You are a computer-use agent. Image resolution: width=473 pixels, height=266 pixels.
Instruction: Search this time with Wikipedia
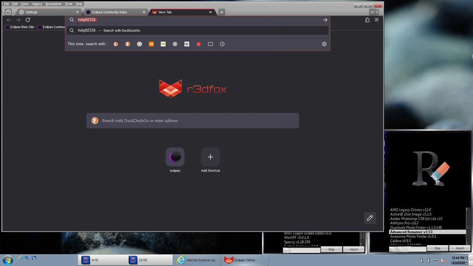(187, 44)
